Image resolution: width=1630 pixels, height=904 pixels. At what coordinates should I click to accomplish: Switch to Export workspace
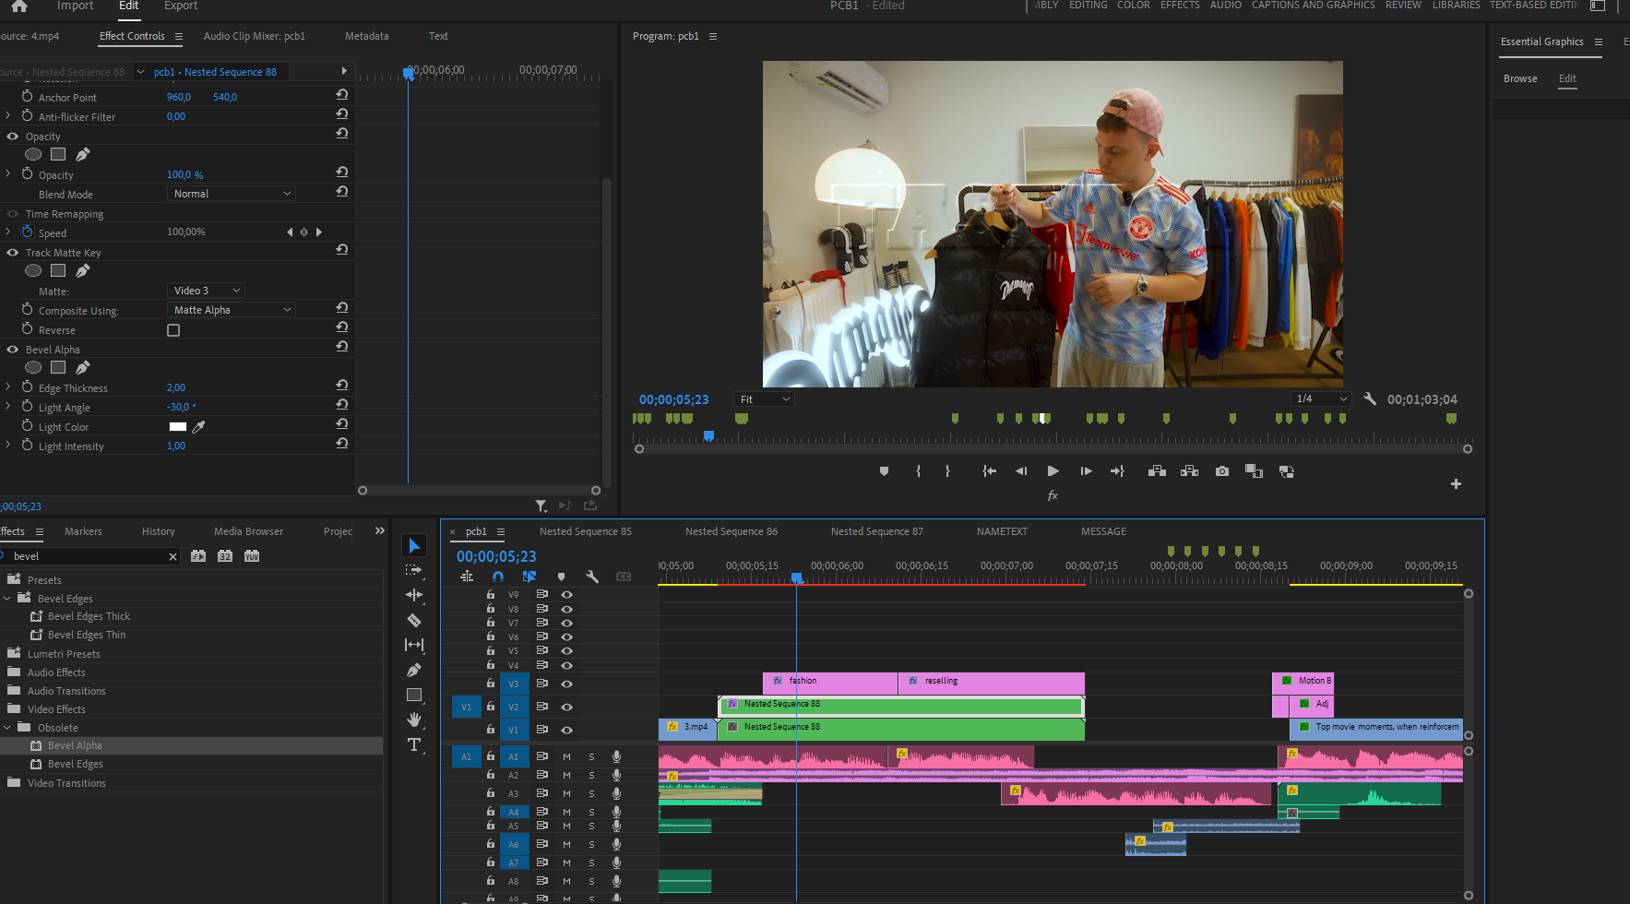click(x=181, y=6)
